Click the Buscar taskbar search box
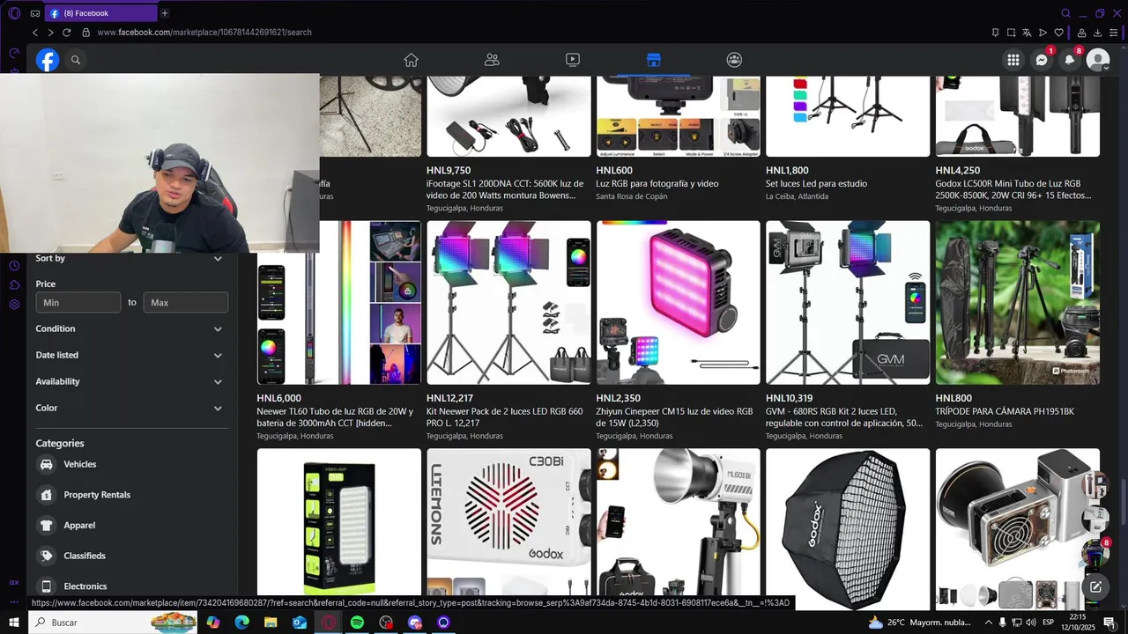 click(x=115, y=623)
